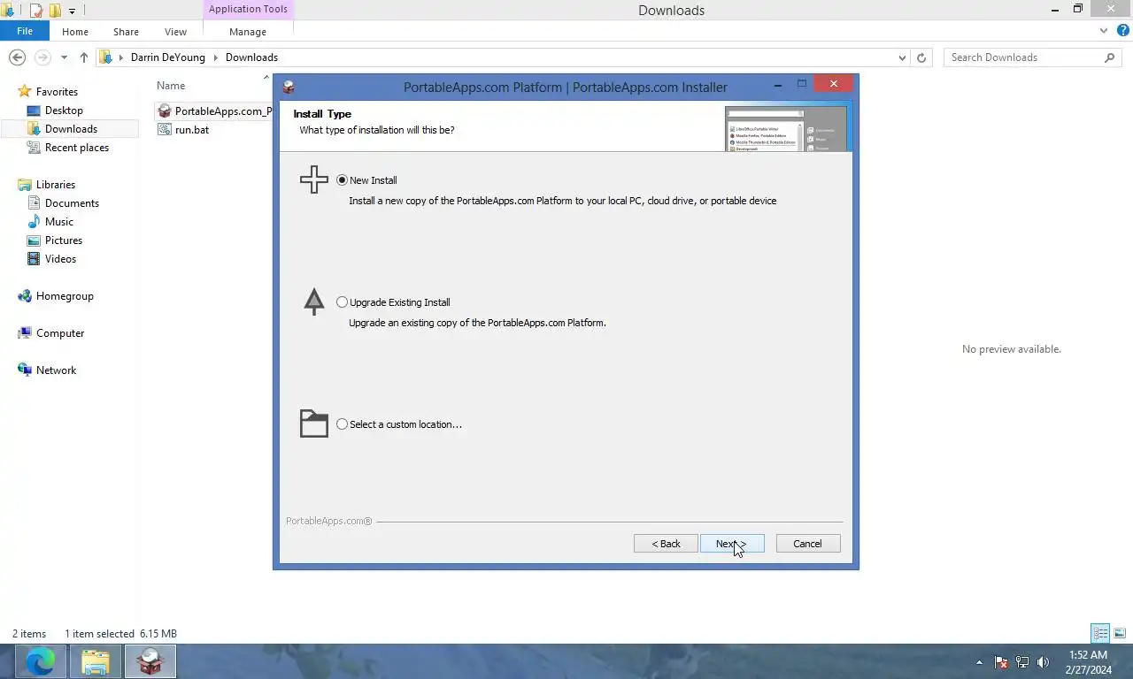Show hidden system tray icons

pos(979,661)
